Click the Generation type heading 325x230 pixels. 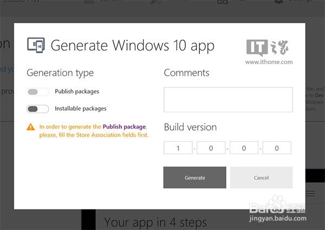60,73
